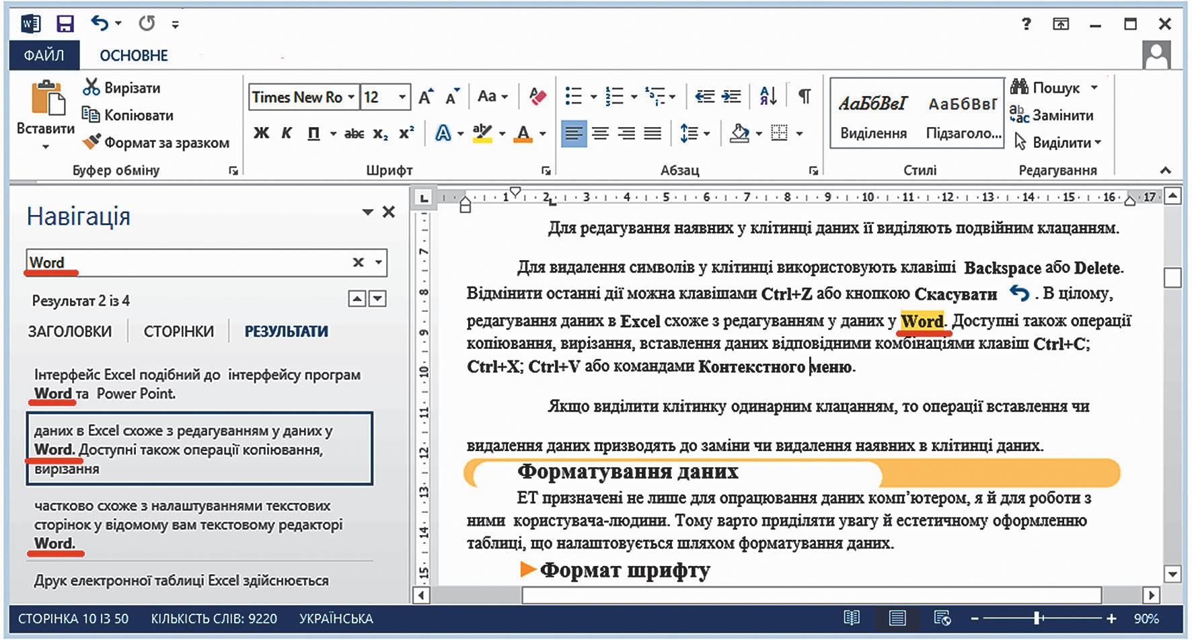
Task: Open the Navigation pane options menu arrow
Action: [x=367, y=212]
